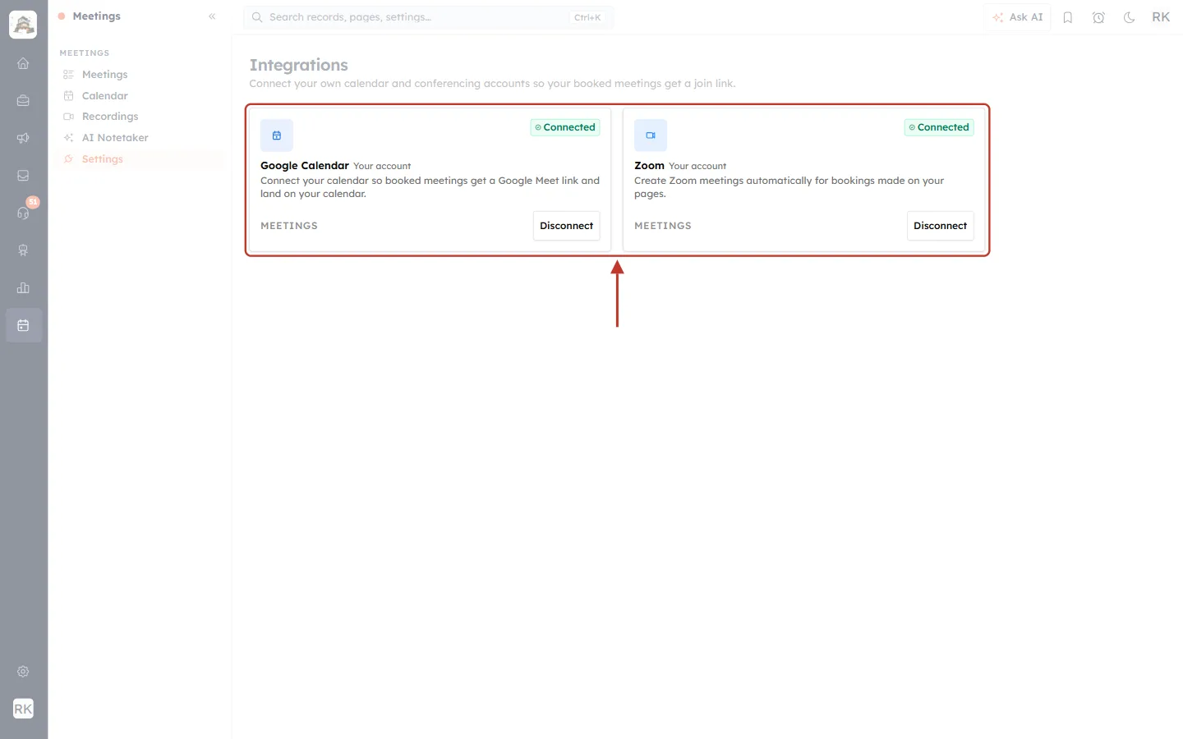The height and width of the screenshot is (739, 1183).
Task: Open Meetings in the sidebar list
Action: [x=104, y=75]
